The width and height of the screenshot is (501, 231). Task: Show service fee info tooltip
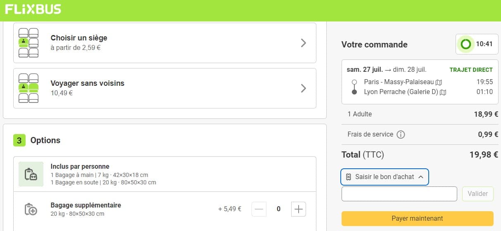[401, 134]
